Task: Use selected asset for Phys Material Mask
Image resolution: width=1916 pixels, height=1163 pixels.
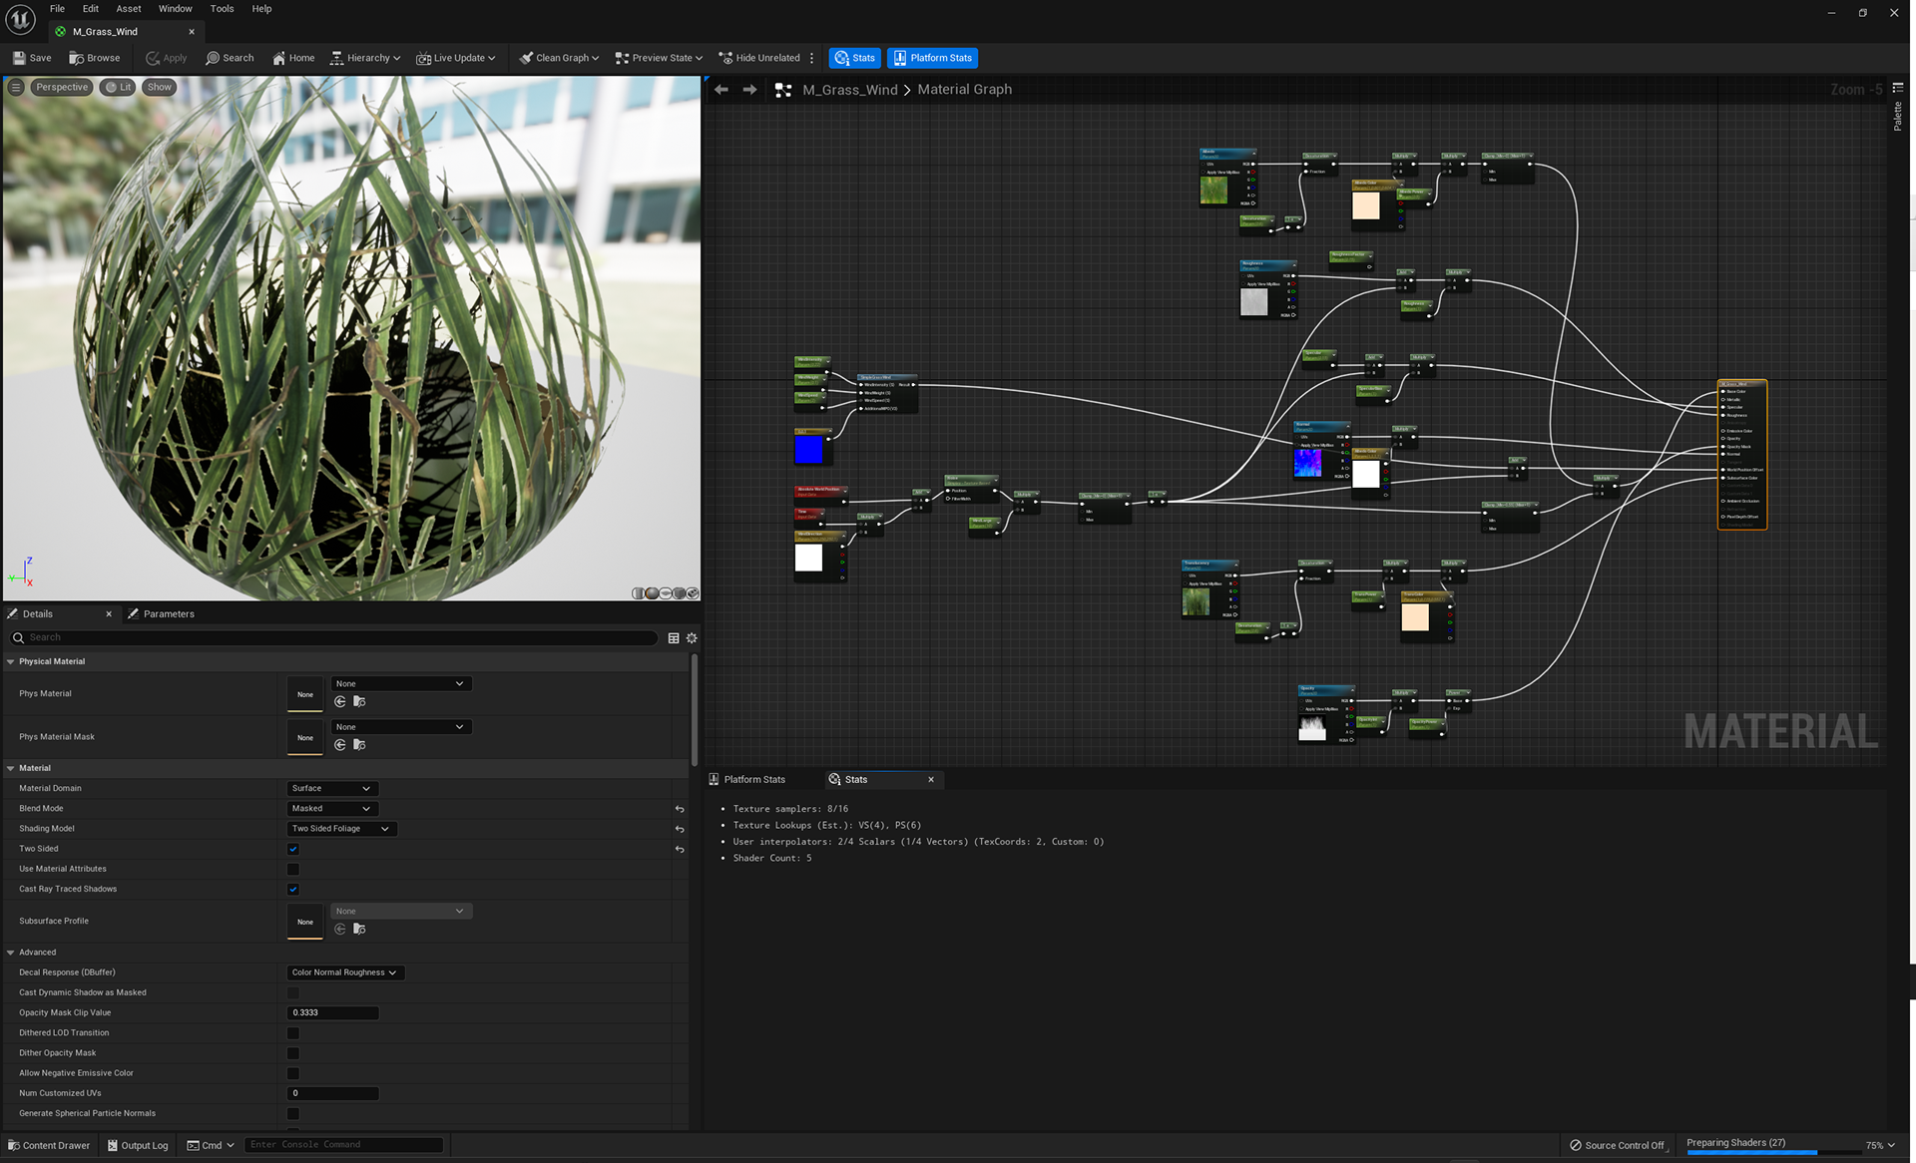Action: pos(340,745)
